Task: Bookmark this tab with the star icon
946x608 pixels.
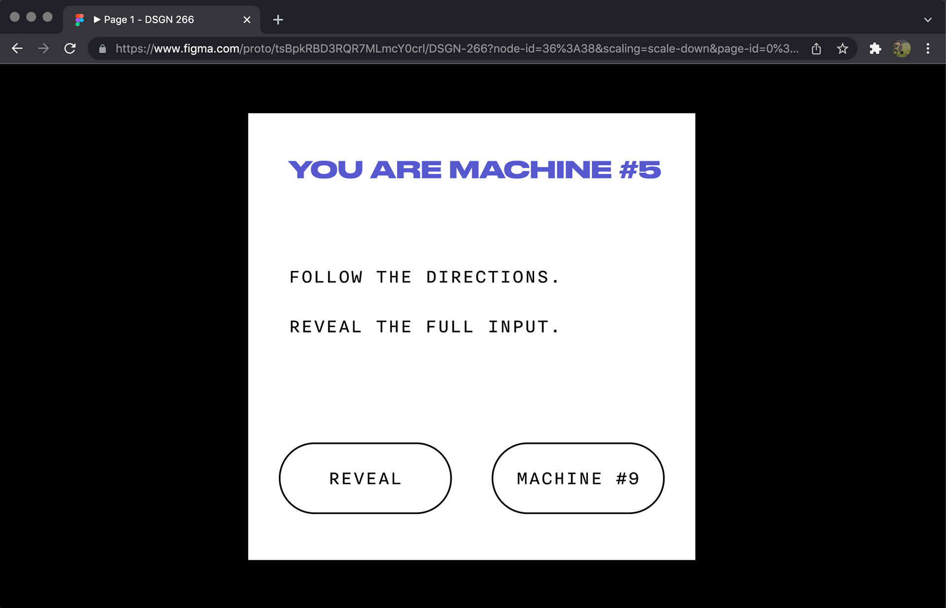Action: (843, 48)
